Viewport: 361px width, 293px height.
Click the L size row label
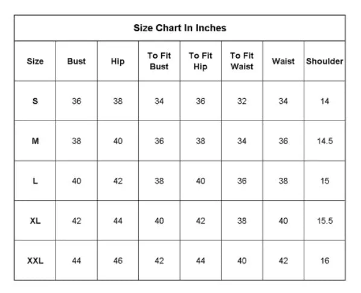[x=35, y=181]
